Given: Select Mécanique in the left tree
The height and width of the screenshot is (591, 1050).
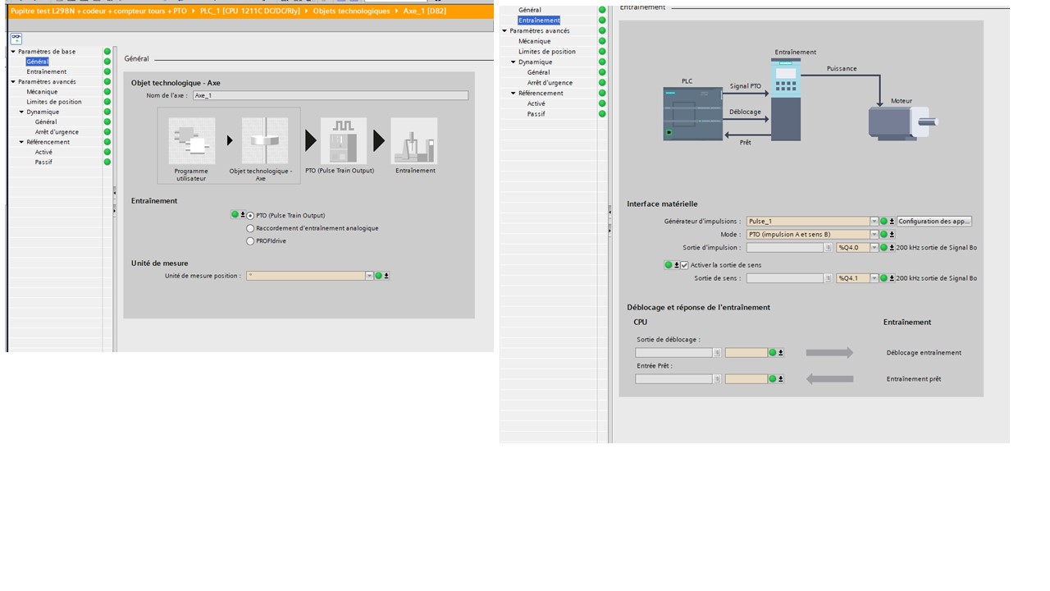Looking at the screenshot, I should pyautogui.click(x=42, y=92).
